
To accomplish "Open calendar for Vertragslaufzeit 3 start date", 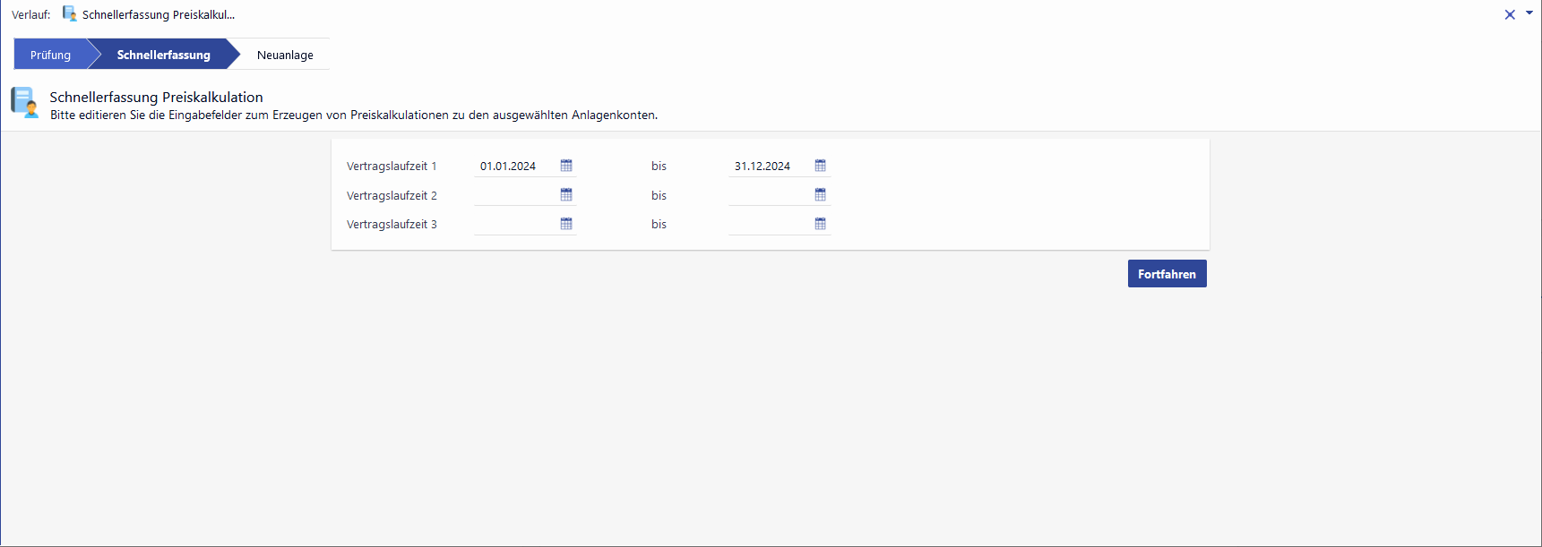I will coord(566,224).
